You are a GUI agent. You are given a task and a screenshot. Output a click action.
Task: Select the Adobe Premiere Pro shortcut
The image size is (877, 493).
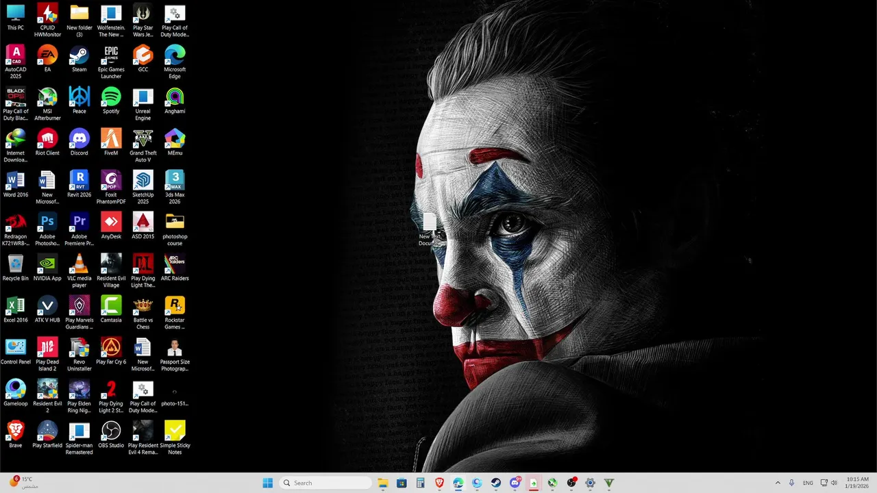tap(79, 229)
